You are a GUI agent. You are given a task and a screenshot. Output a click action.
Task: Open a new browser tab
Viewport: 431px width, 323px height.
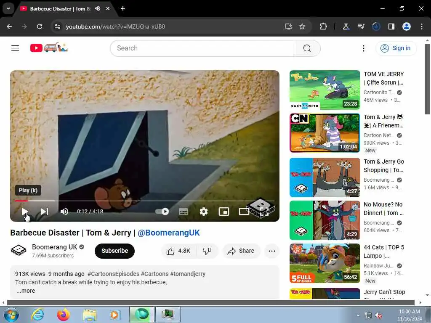pos(123,8)
